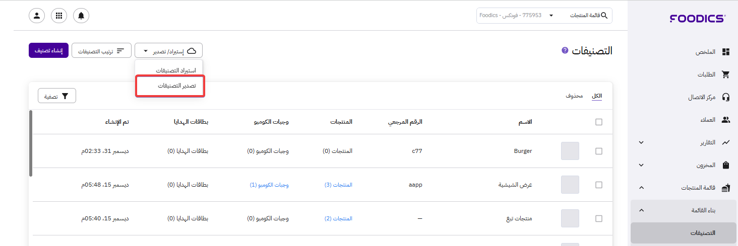Switch to the محذوف tab
The width and height of the screenshot is (738, 246).
(574, 96)
